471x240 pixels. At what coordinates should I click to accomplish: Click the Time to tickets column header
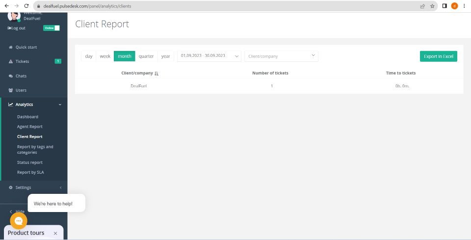point(401,73)
